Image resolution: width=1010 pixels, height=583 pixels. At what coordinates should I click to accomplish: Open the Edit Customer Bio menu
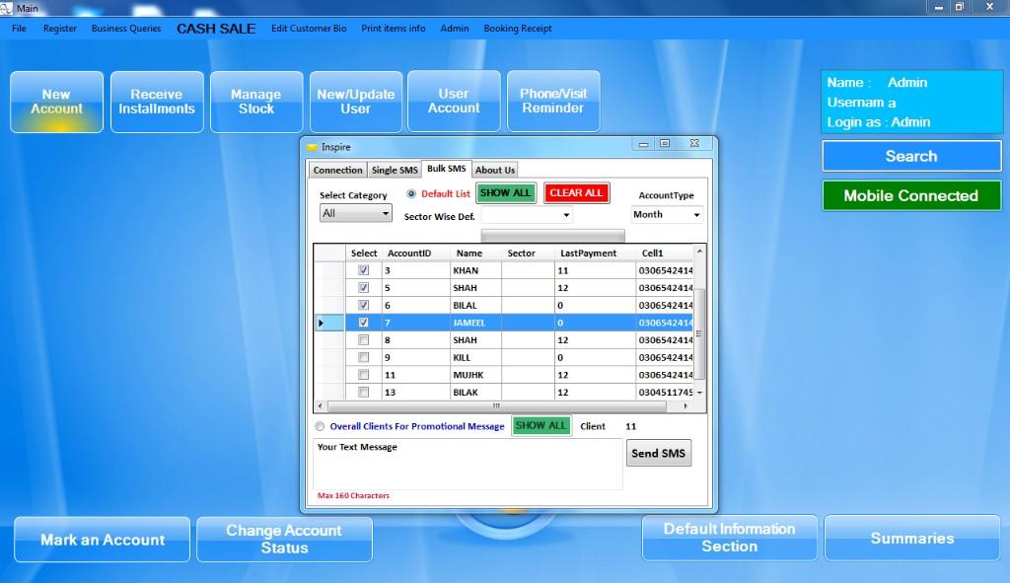coord(309,29)
